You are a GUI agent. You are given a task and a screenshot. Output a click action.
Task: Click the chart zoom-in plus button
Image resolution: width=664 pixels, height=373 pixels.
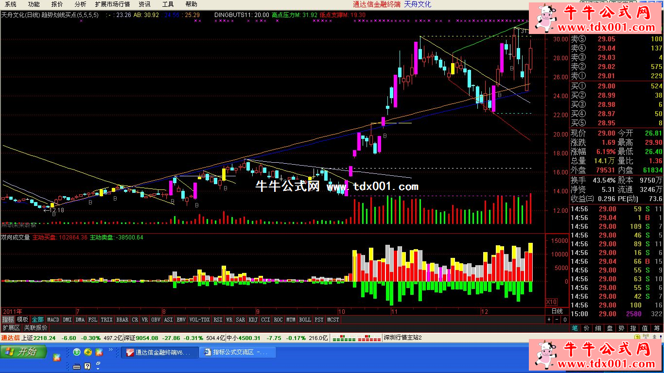tap(549, 320)
